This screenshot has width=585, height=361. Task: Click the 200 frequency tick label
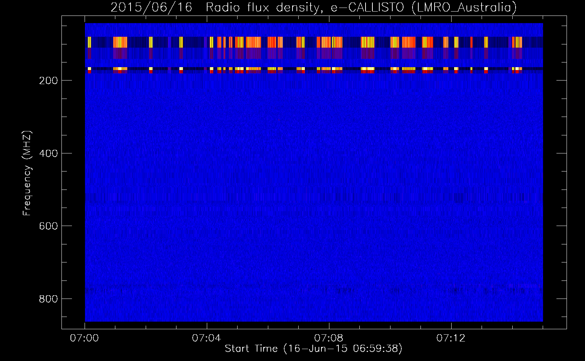click(48, 81)
